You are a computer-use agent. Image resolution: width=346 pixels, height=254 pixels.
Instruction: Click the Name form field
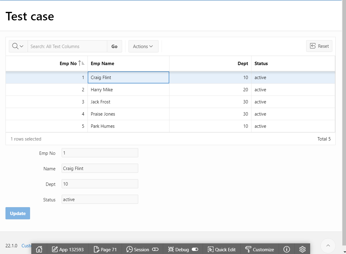pyautogui.click(x=100, y=168)
